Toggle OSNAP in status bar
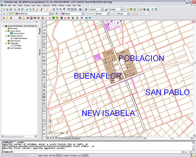The image size is (196, 157). pos(66,155)
